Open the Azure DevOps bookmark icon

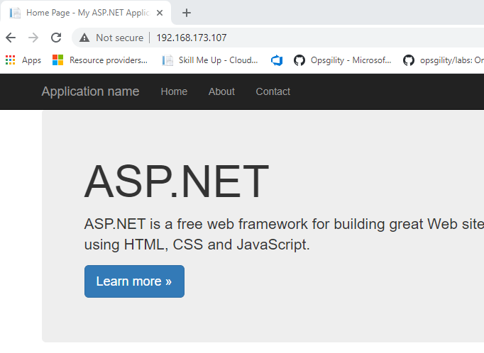tap(277, 60)
